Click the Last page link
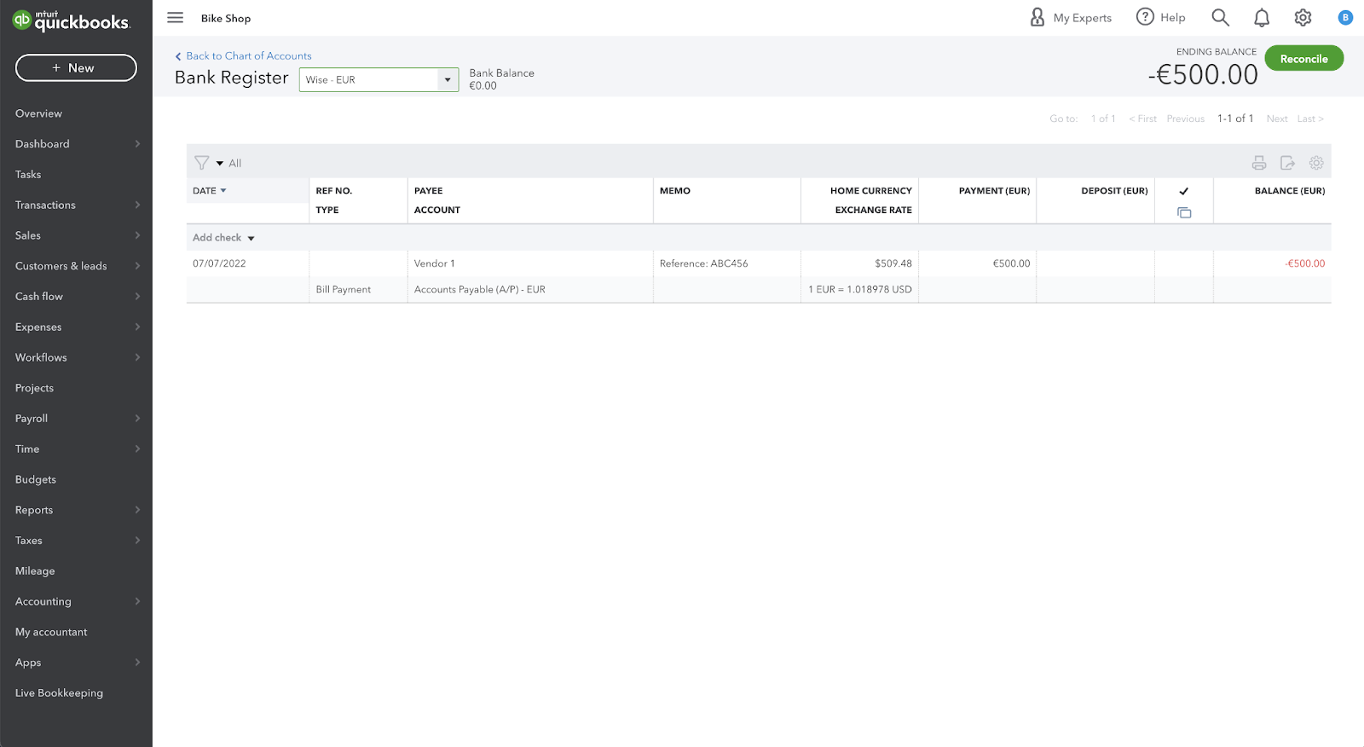The image size is (1364, 747). point(1310,119)
